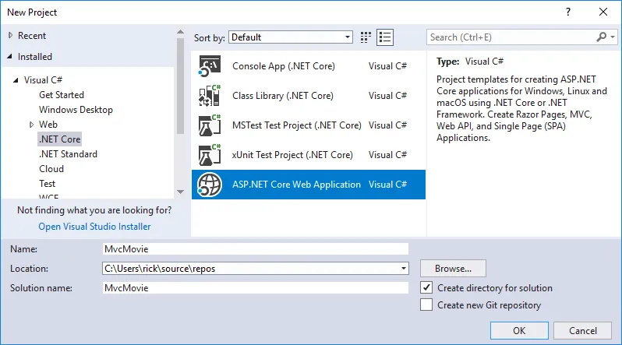Open the Sort by Default dropdown
Image resolution: width=622 pixels, height=345 pixels.
tap(291, 37)
